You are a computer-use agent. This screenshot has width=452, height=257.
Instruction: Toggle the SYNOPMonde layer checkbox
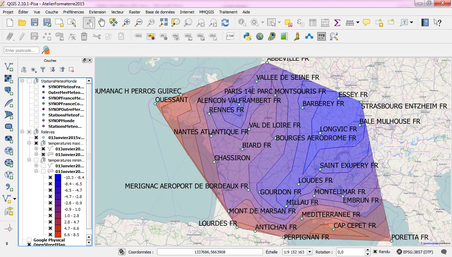pyautogui.click(x=36, y=121)
